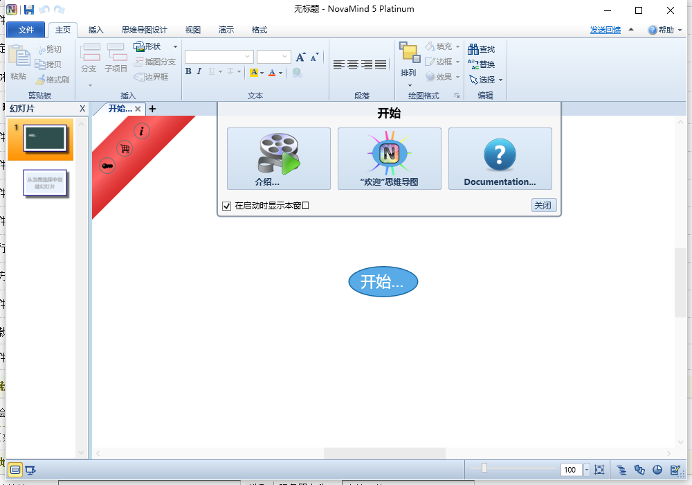Open the 帮助 (Help) menu
The height and width of the screenshot is (485, 692).
(664, 30)
